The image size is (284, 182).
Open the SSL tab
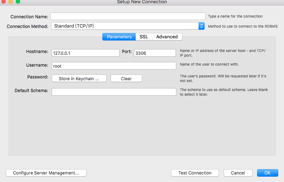tap(144, 37)
